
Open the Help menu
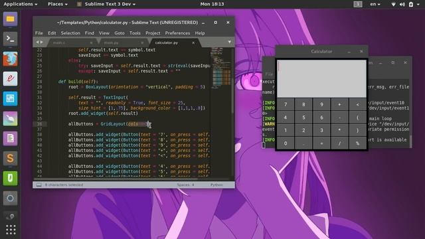point(200,33)
